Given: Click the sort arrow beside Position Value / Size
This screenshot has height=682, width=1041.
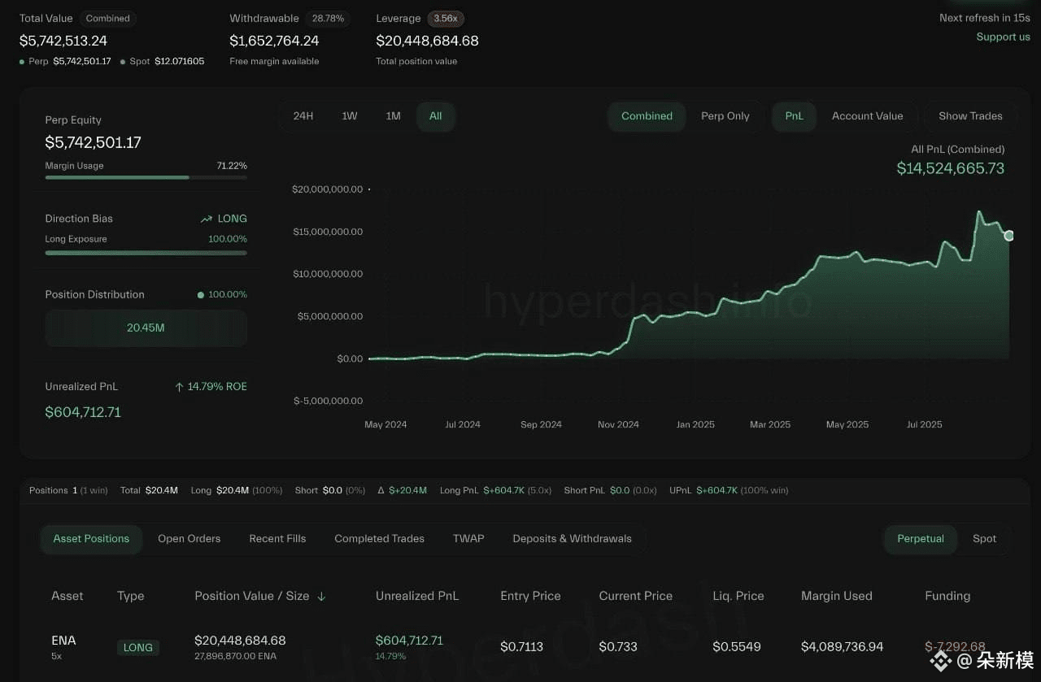Looking at the screenshot, I should (x=321, y=597).
